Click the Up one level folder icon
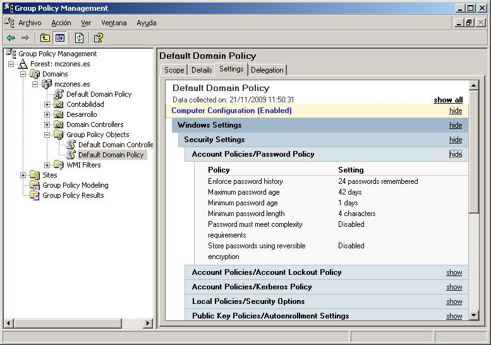 (x=45, y=38)
